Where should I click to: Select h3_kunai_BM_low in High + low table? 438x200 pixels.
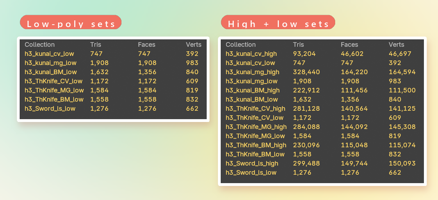click(252, 99)
